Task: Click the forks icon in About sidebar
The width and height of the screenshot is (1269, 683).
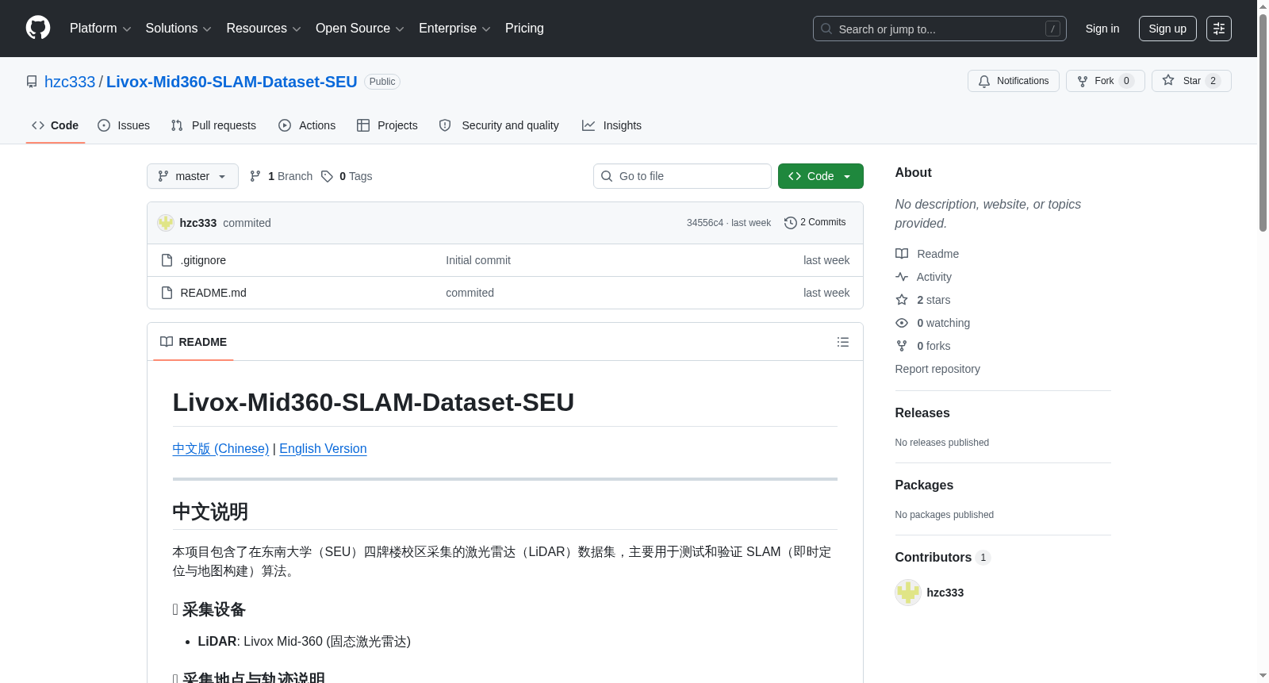Action: tap(902, 346)
